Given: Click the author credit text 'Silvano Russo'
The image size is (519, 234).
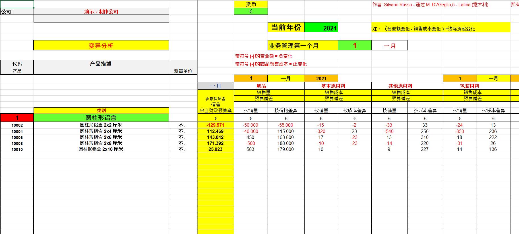Looking at the screenshot, I should point(398,5).
